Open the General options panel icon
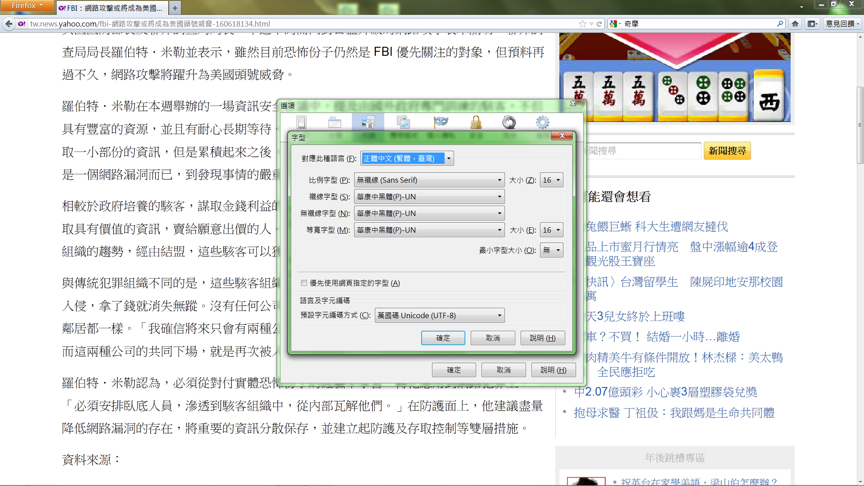 301,122
